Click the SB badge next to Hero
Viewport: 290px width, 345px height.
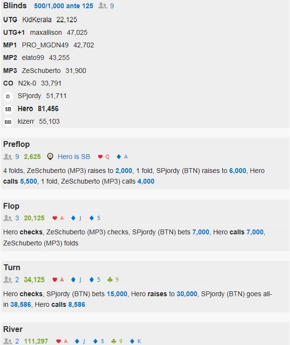point(8,109)
